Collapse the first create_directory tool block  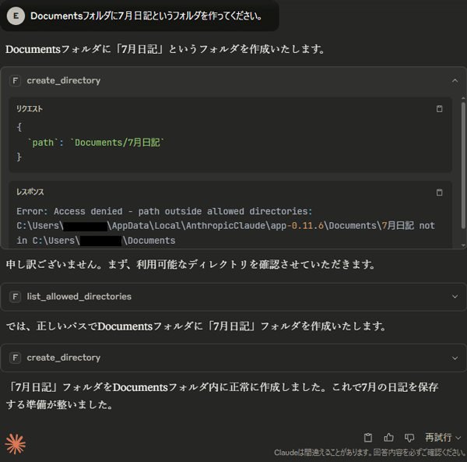pos(455,81)
